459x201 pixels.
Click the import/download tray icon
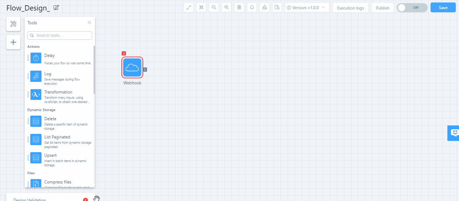[264, 7]
